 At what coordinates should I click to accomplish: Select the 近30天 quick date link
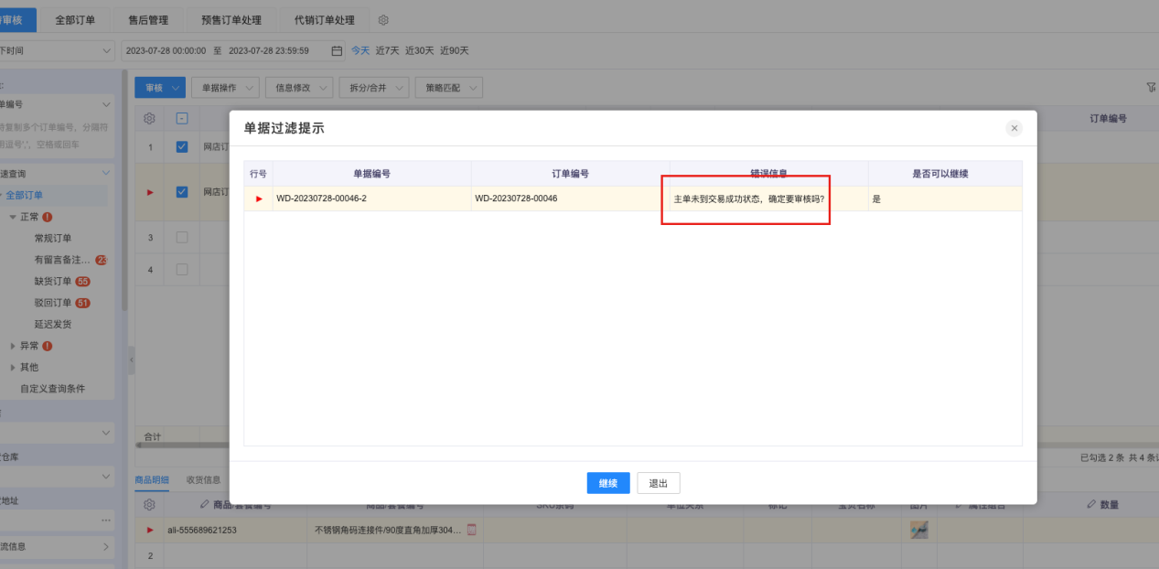click(x=419, y=50)
